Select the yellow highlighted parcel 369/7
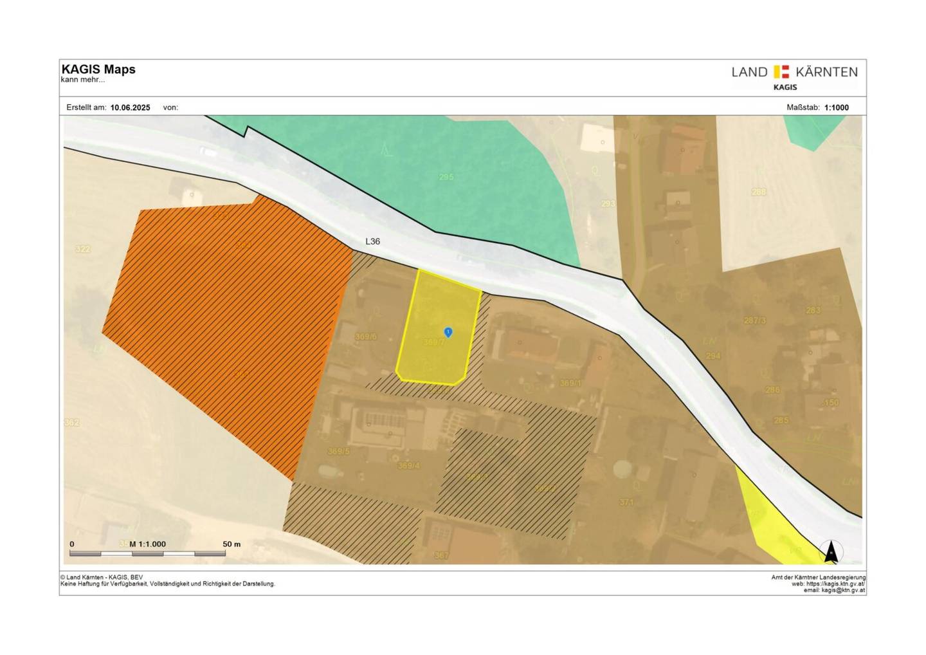926x655 pixels. [437, 328]
